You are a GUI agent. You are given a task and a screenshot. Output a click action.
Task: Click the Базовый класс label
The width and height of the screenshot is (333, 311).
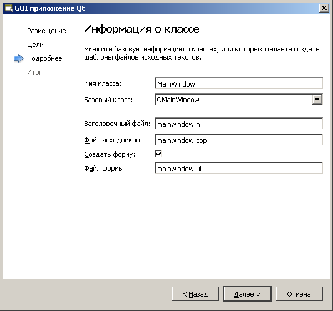108,100
